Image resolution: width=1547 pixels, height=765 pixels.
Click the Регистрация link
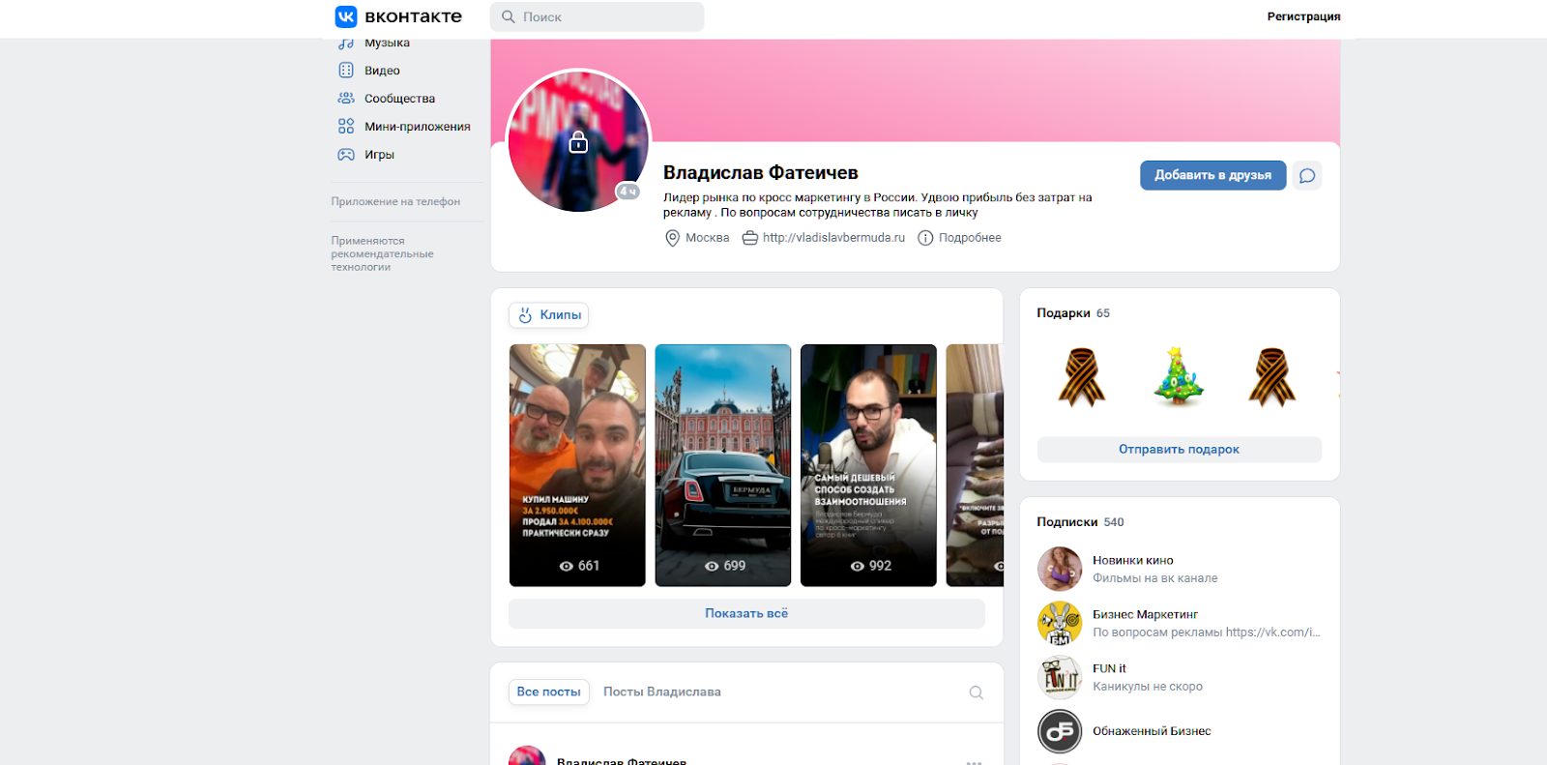pos(1302,16)
